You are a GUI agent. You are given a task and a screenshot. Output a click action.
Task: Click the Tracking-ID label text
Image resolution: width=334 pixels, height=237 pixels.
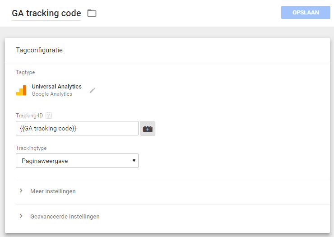click(x=29, y=116)
